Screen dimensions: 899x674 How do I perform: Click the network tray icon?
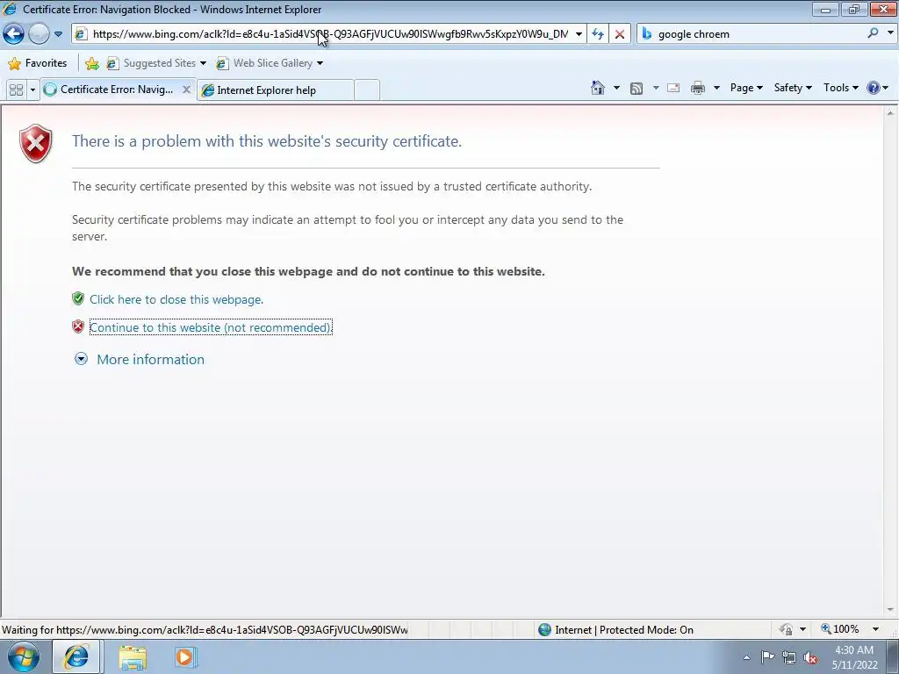pyautogui.click(x=789, y=658)
